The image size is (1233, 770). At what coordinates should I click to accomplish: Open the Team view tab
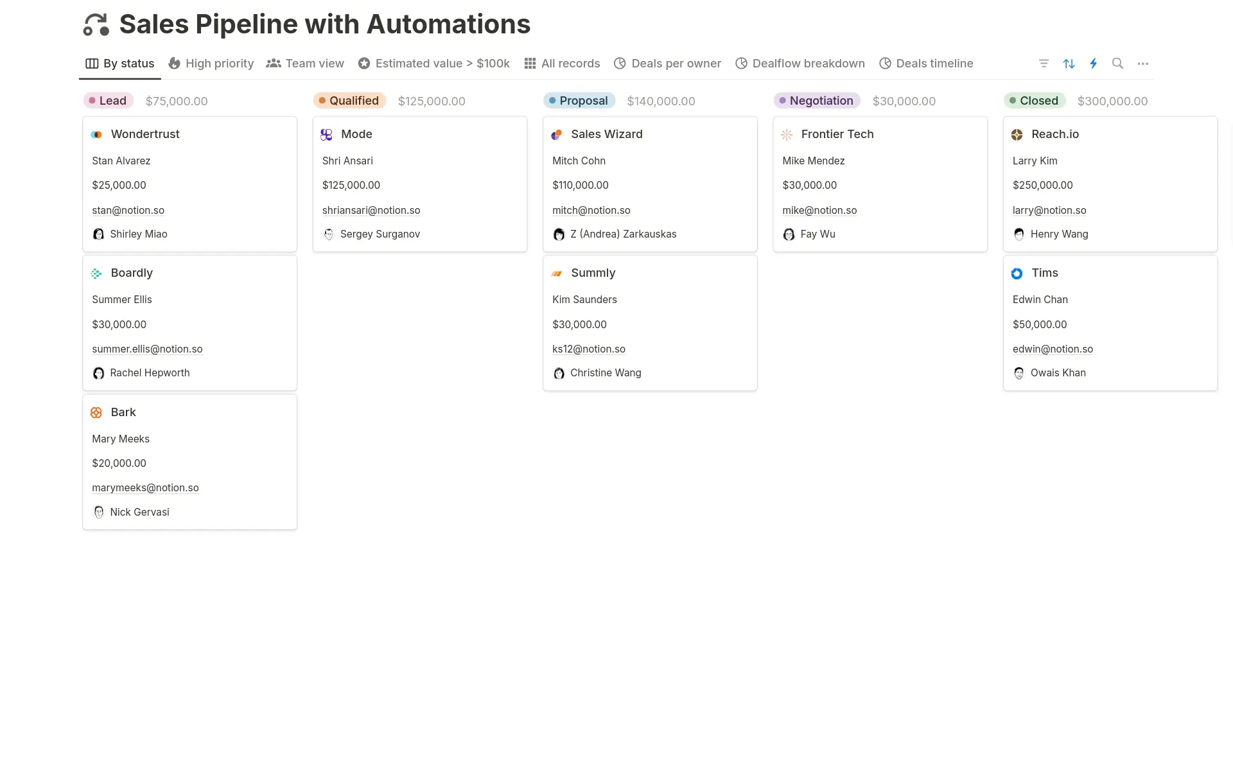306,64
